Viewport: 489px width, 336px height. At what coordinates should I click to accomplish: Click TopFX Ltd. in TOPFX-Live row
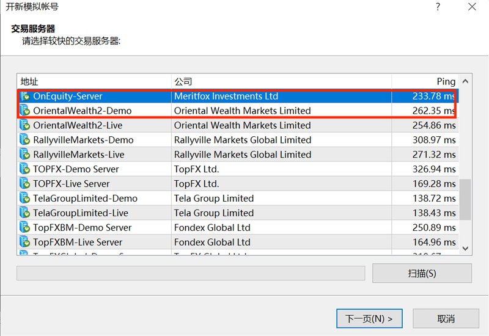[196, 184]
